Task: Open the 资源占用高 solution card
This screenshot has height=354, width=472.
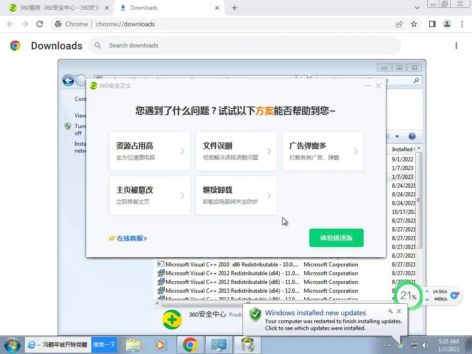Action: point(150,151)
